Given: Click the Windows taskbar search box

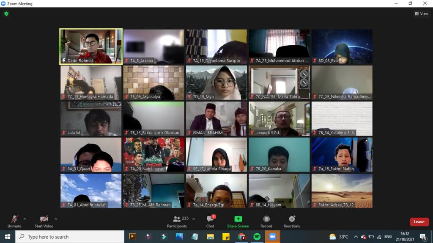Looking at the screenshot, I should click(70, 237).
